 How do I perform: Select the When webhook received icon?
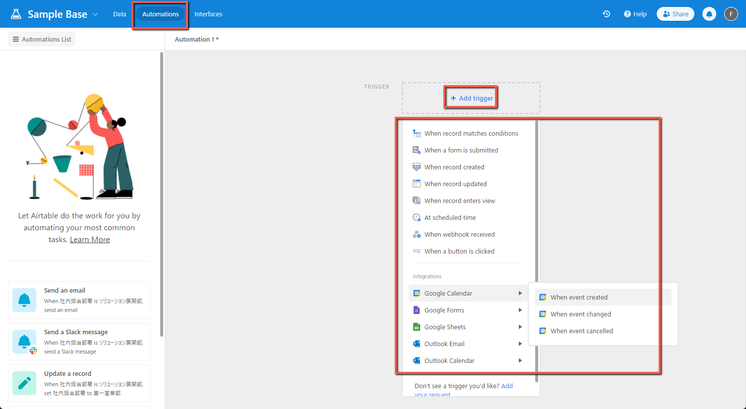(417, 234)
